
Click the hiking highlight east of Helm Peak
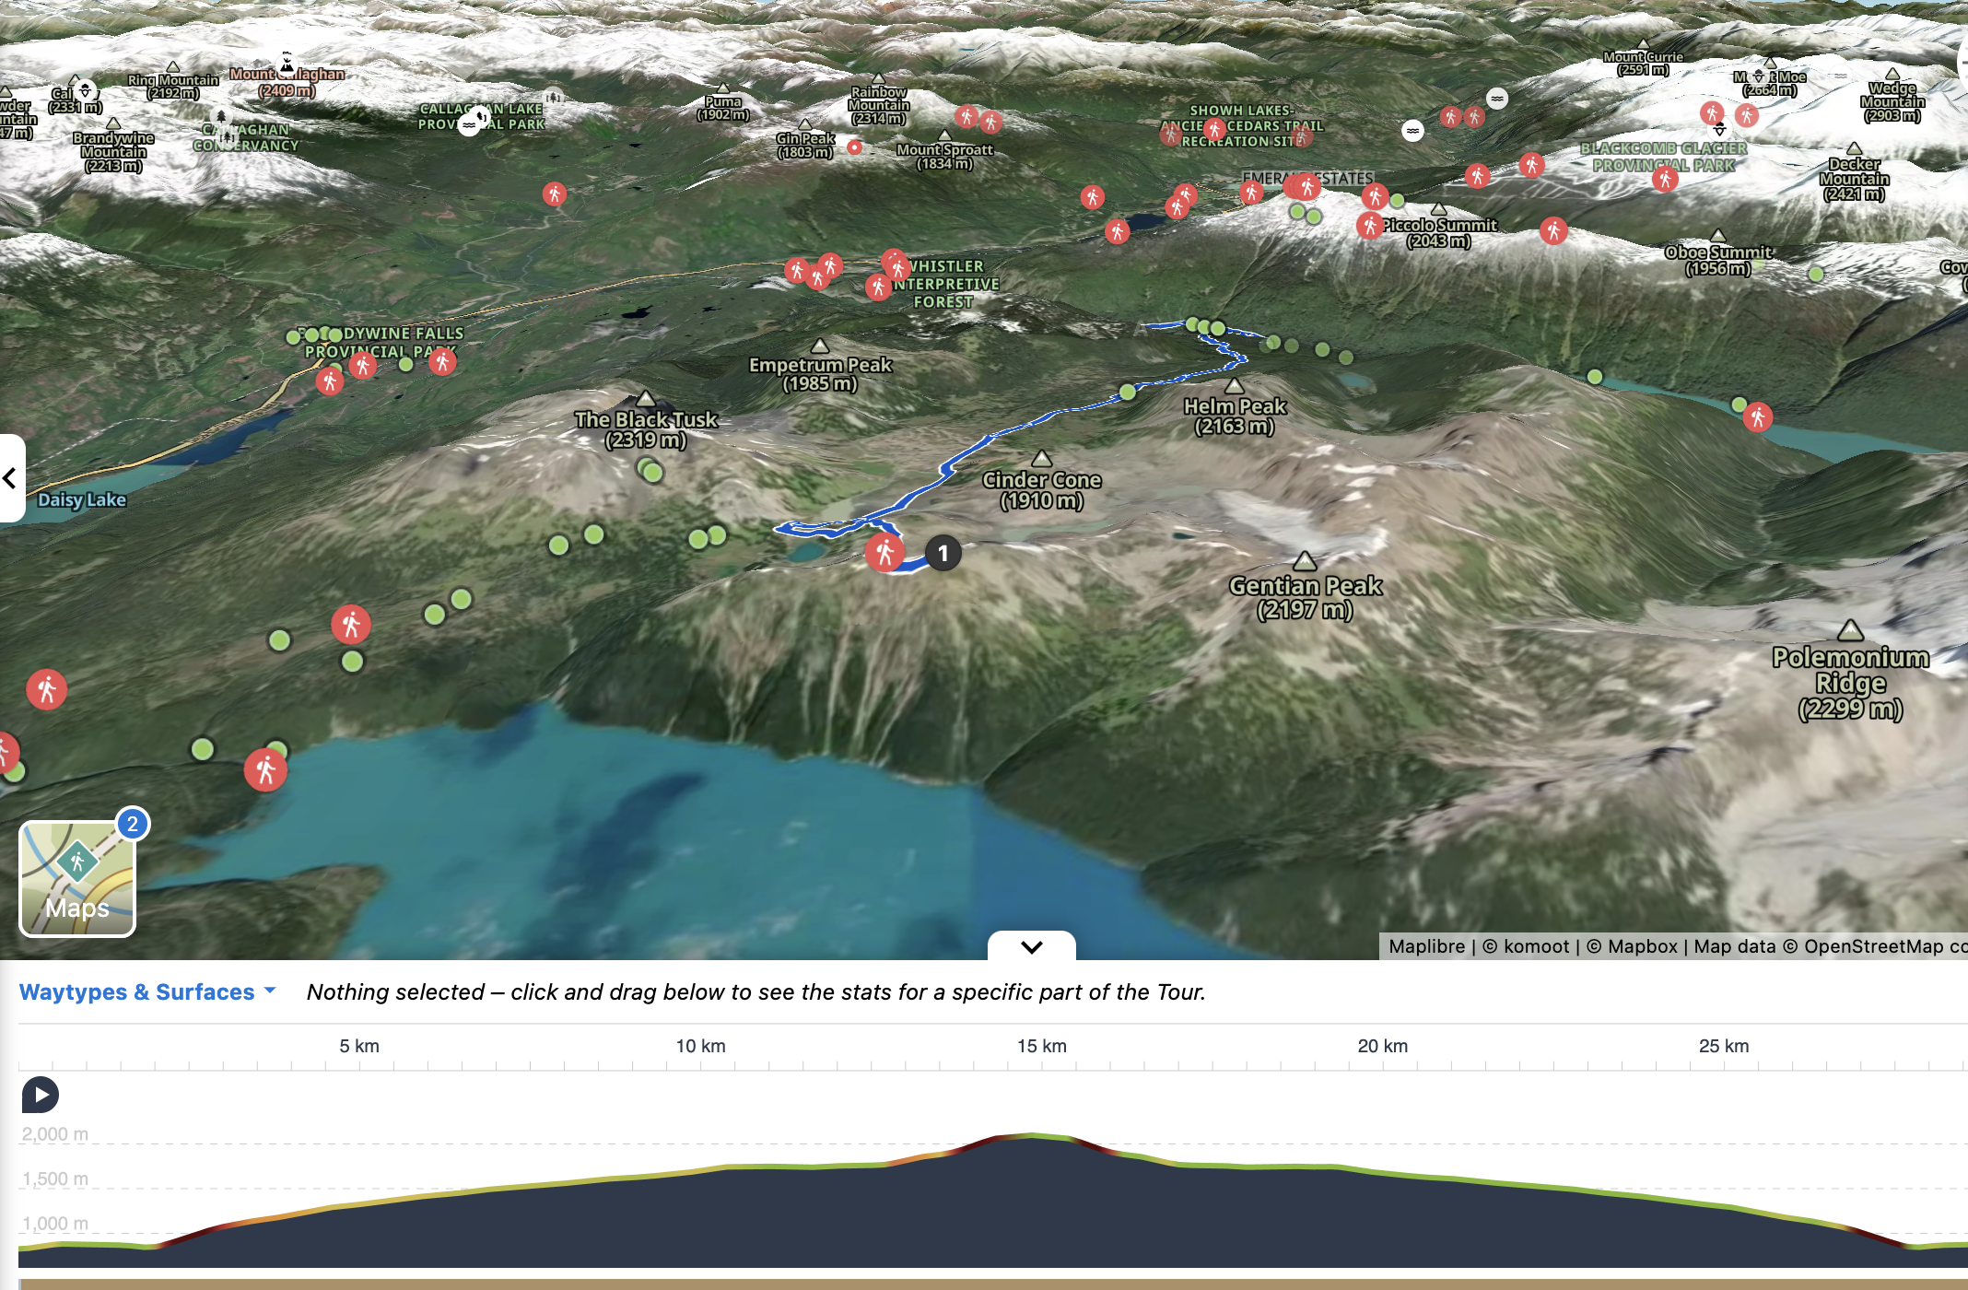[x=1757, y=417]
